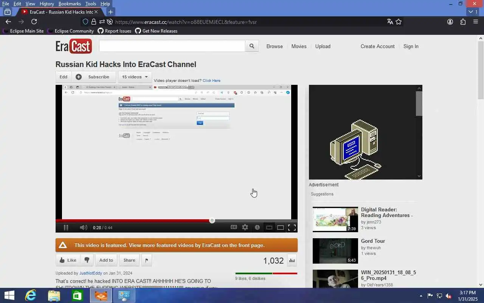
Task: Open the Movies page
Action: pos(299,46)
